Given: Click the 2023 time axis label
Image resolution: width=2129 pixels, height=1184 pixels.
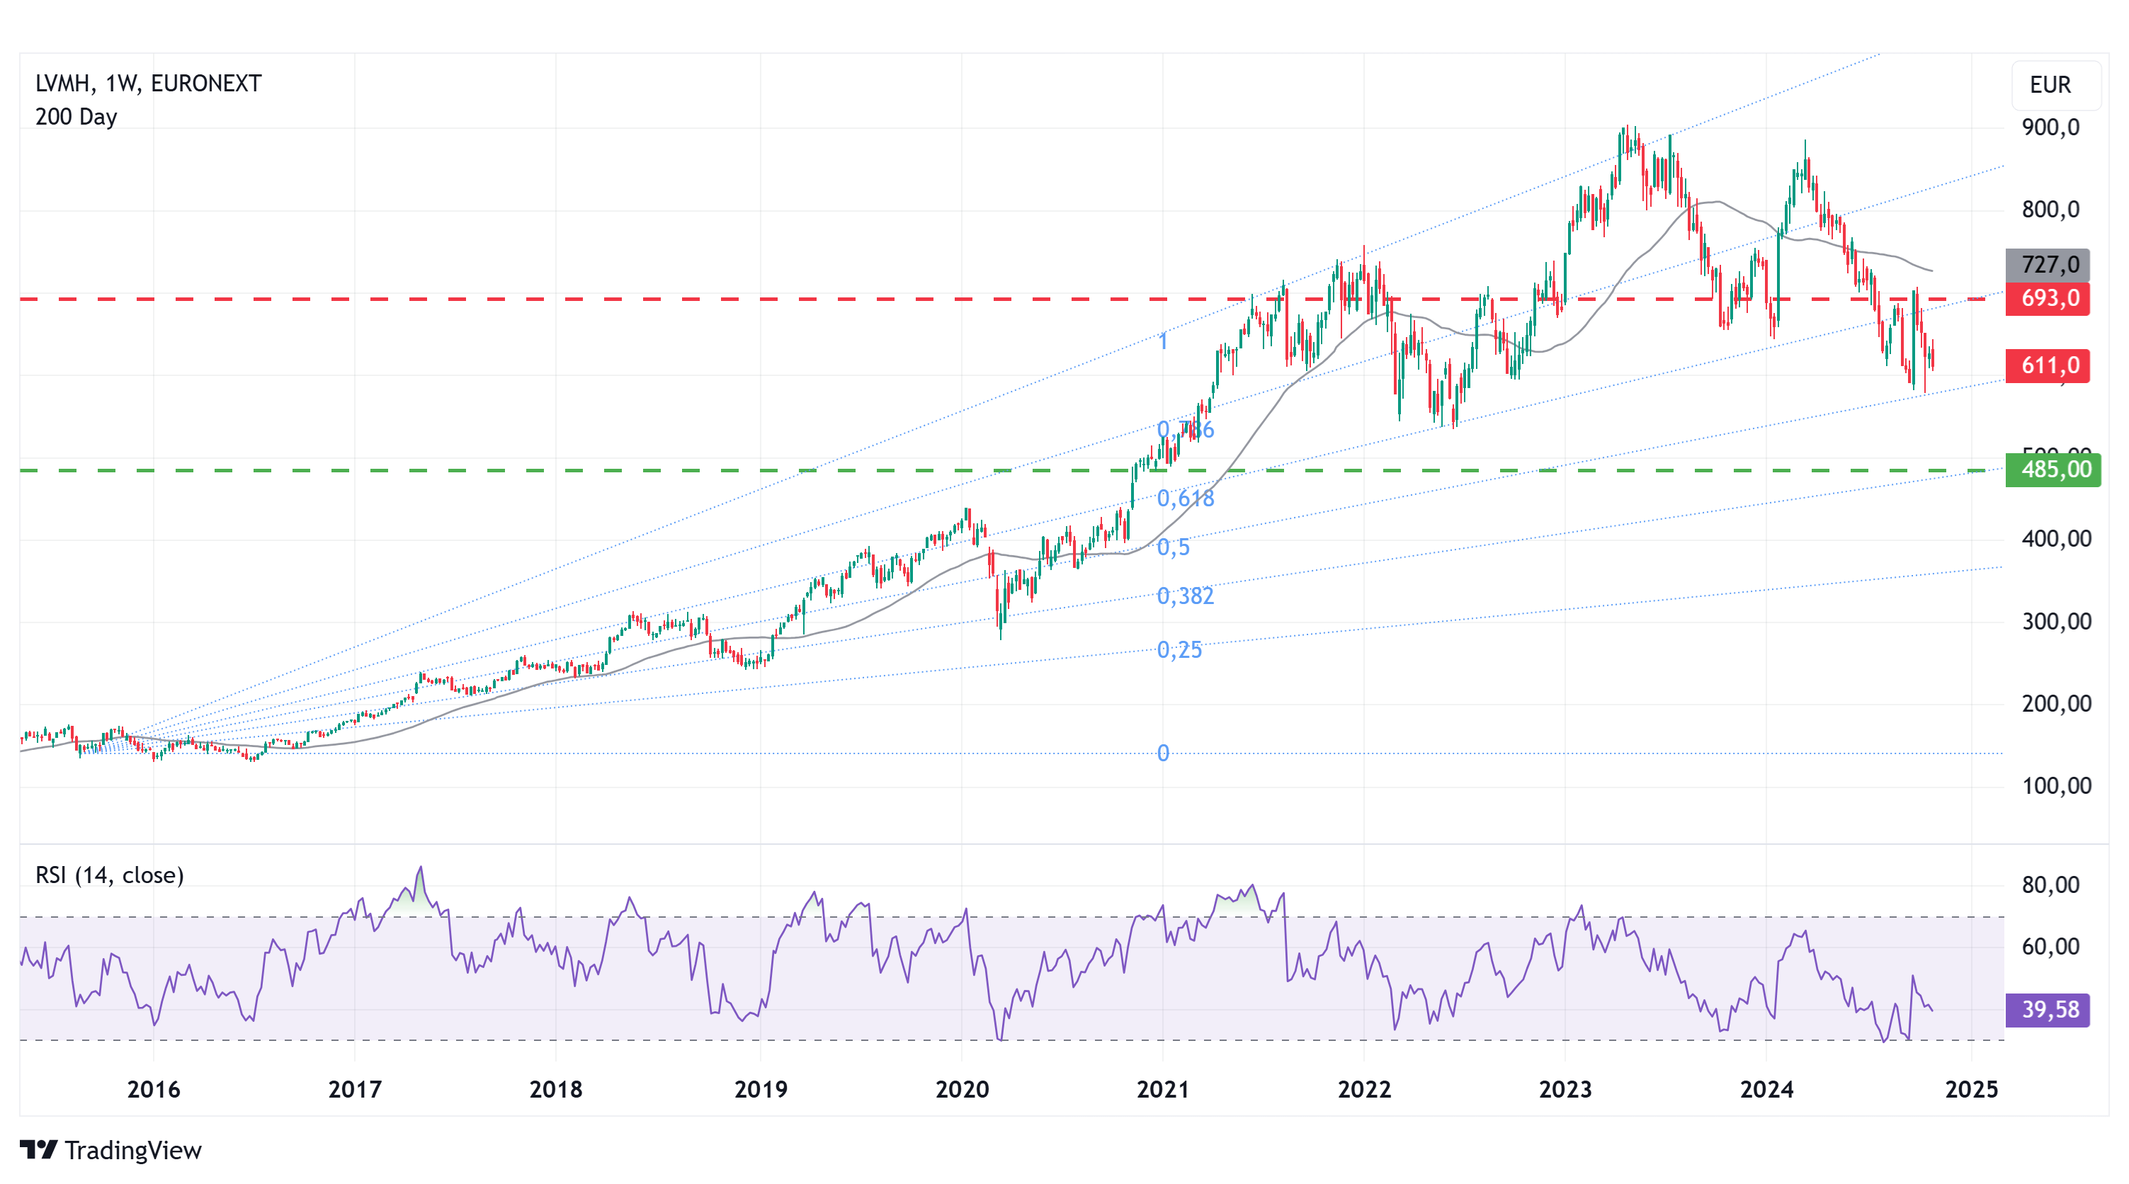Looking at the screenshot, I should click(1565, 1089).
